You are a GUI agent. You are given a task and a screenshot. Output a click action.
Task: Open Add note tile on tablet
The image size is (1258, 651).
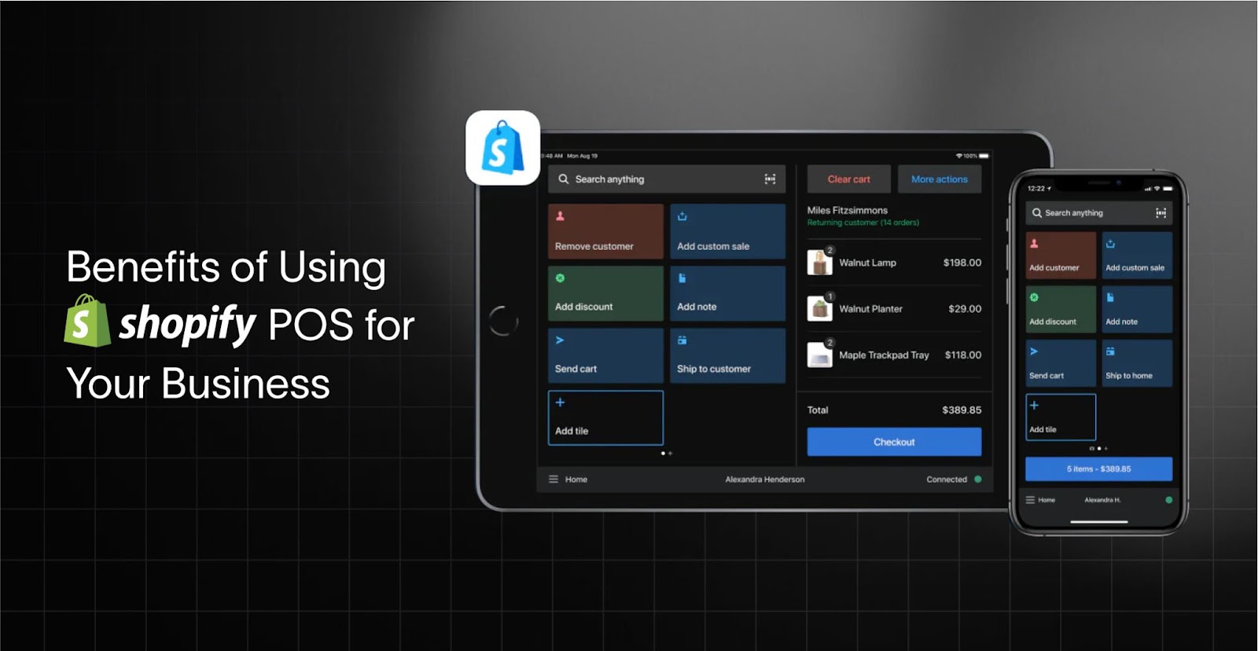[727, 293]
